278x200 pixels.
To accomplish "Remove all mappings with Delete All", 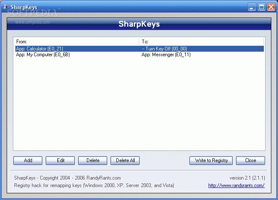I will click(x=125, y=160).
